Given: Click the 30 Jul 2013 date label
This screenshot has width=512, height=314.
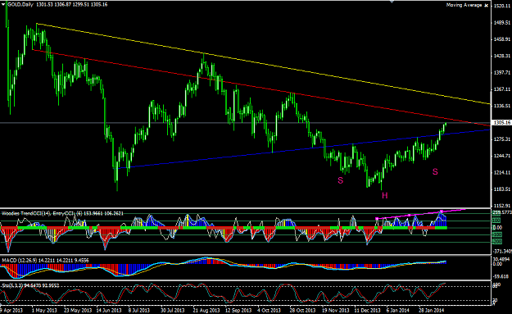Looking at the screenshot, I should tap(172, 310).
